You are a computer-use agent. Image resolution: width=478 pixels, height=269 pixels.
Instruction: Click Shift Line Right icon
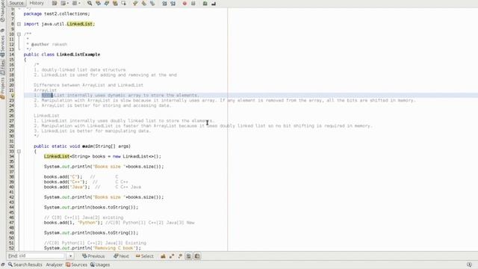coord(173,3)
